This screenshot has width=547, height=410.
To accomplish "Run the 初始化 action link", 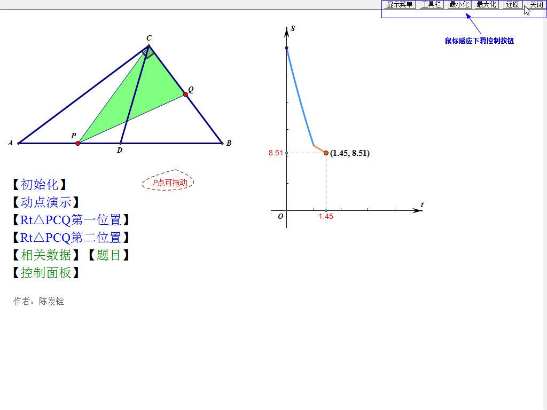I will (40, 185).
